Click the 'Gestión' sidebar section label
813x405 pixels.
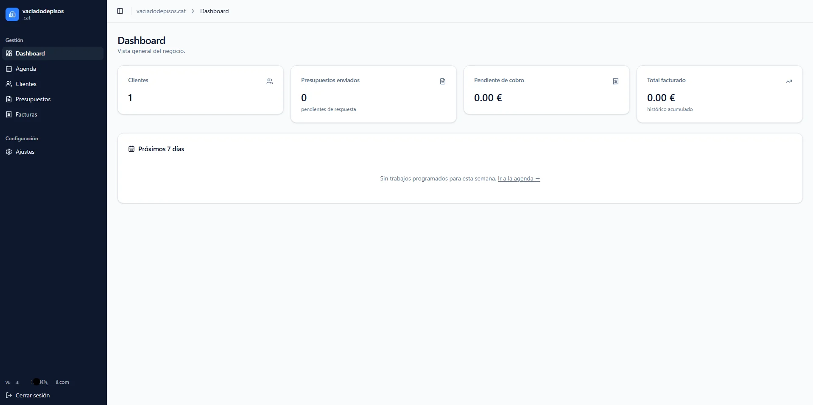tap(14, 40)
